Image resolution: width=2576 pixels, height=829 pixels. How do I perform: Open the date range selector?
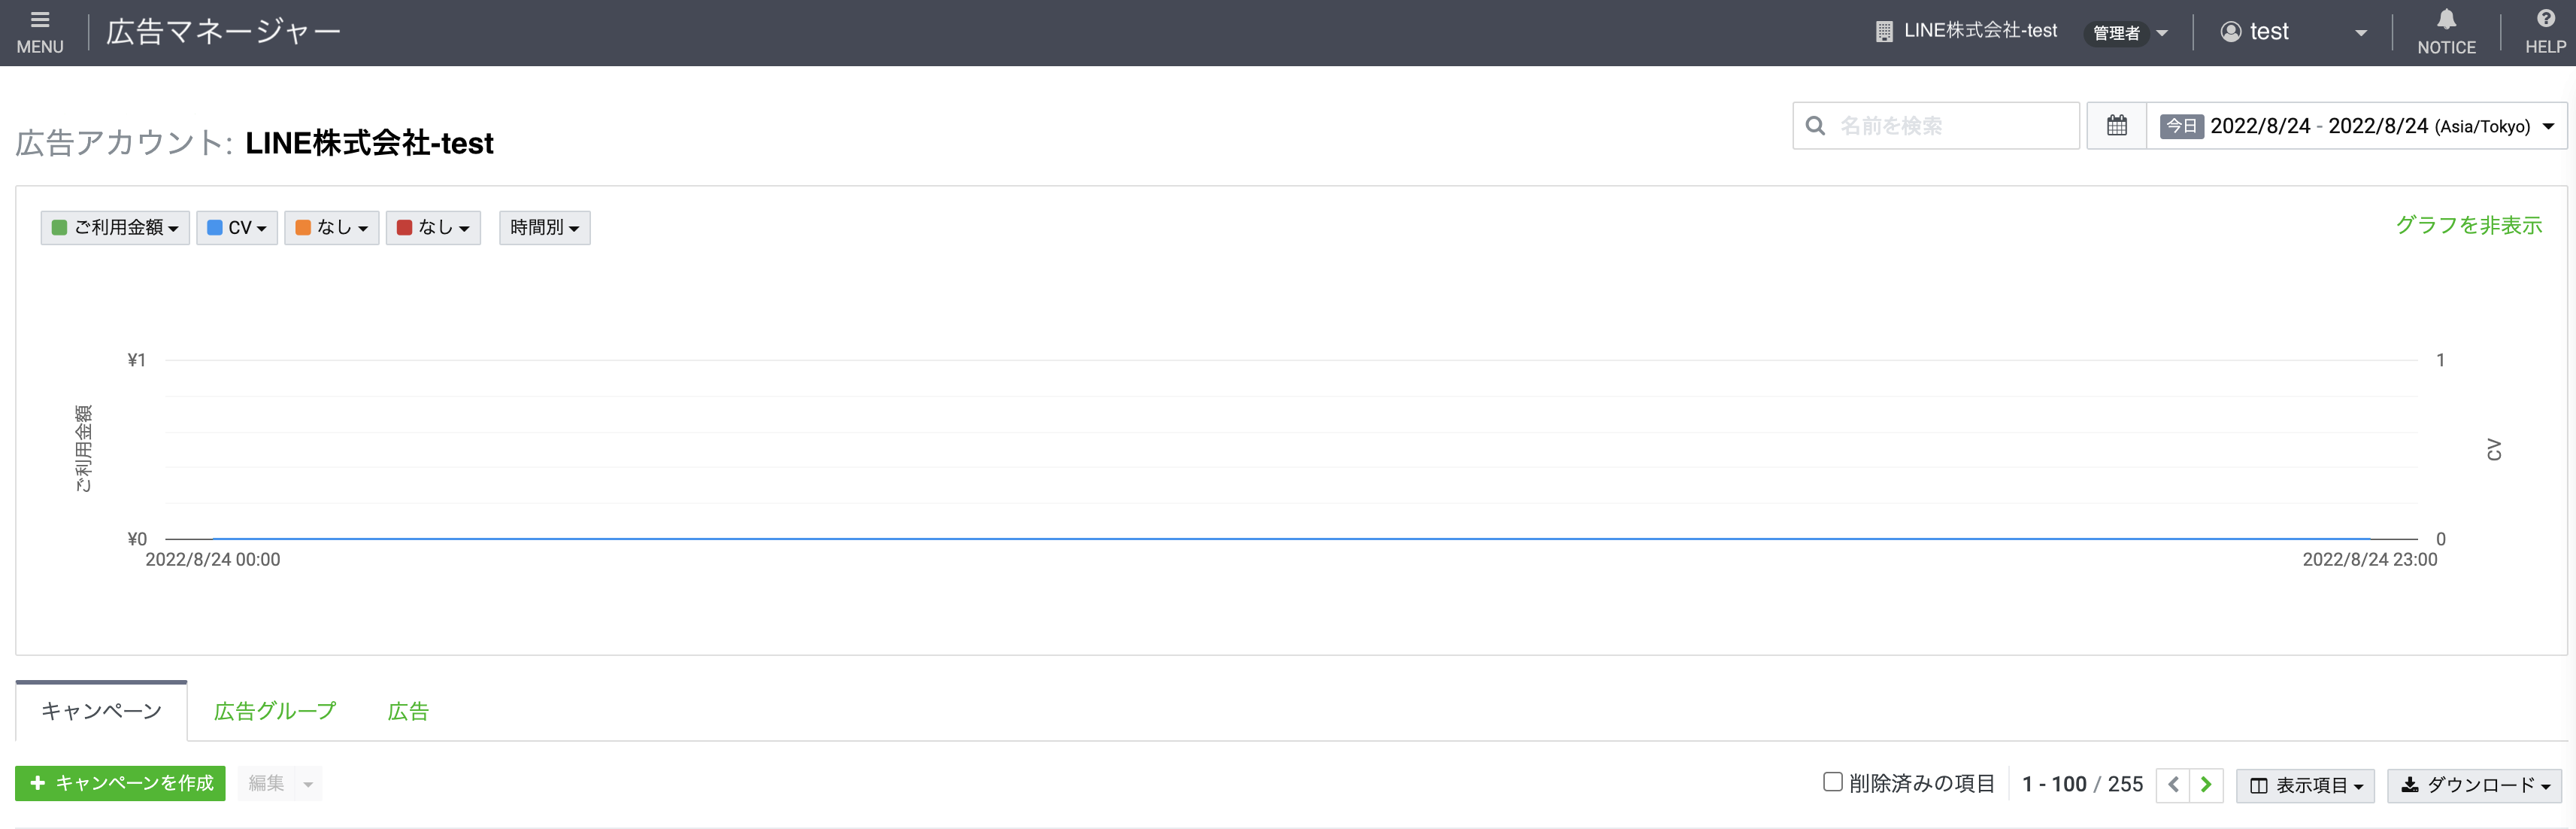pyautogui.click(x=2356, y=126)
